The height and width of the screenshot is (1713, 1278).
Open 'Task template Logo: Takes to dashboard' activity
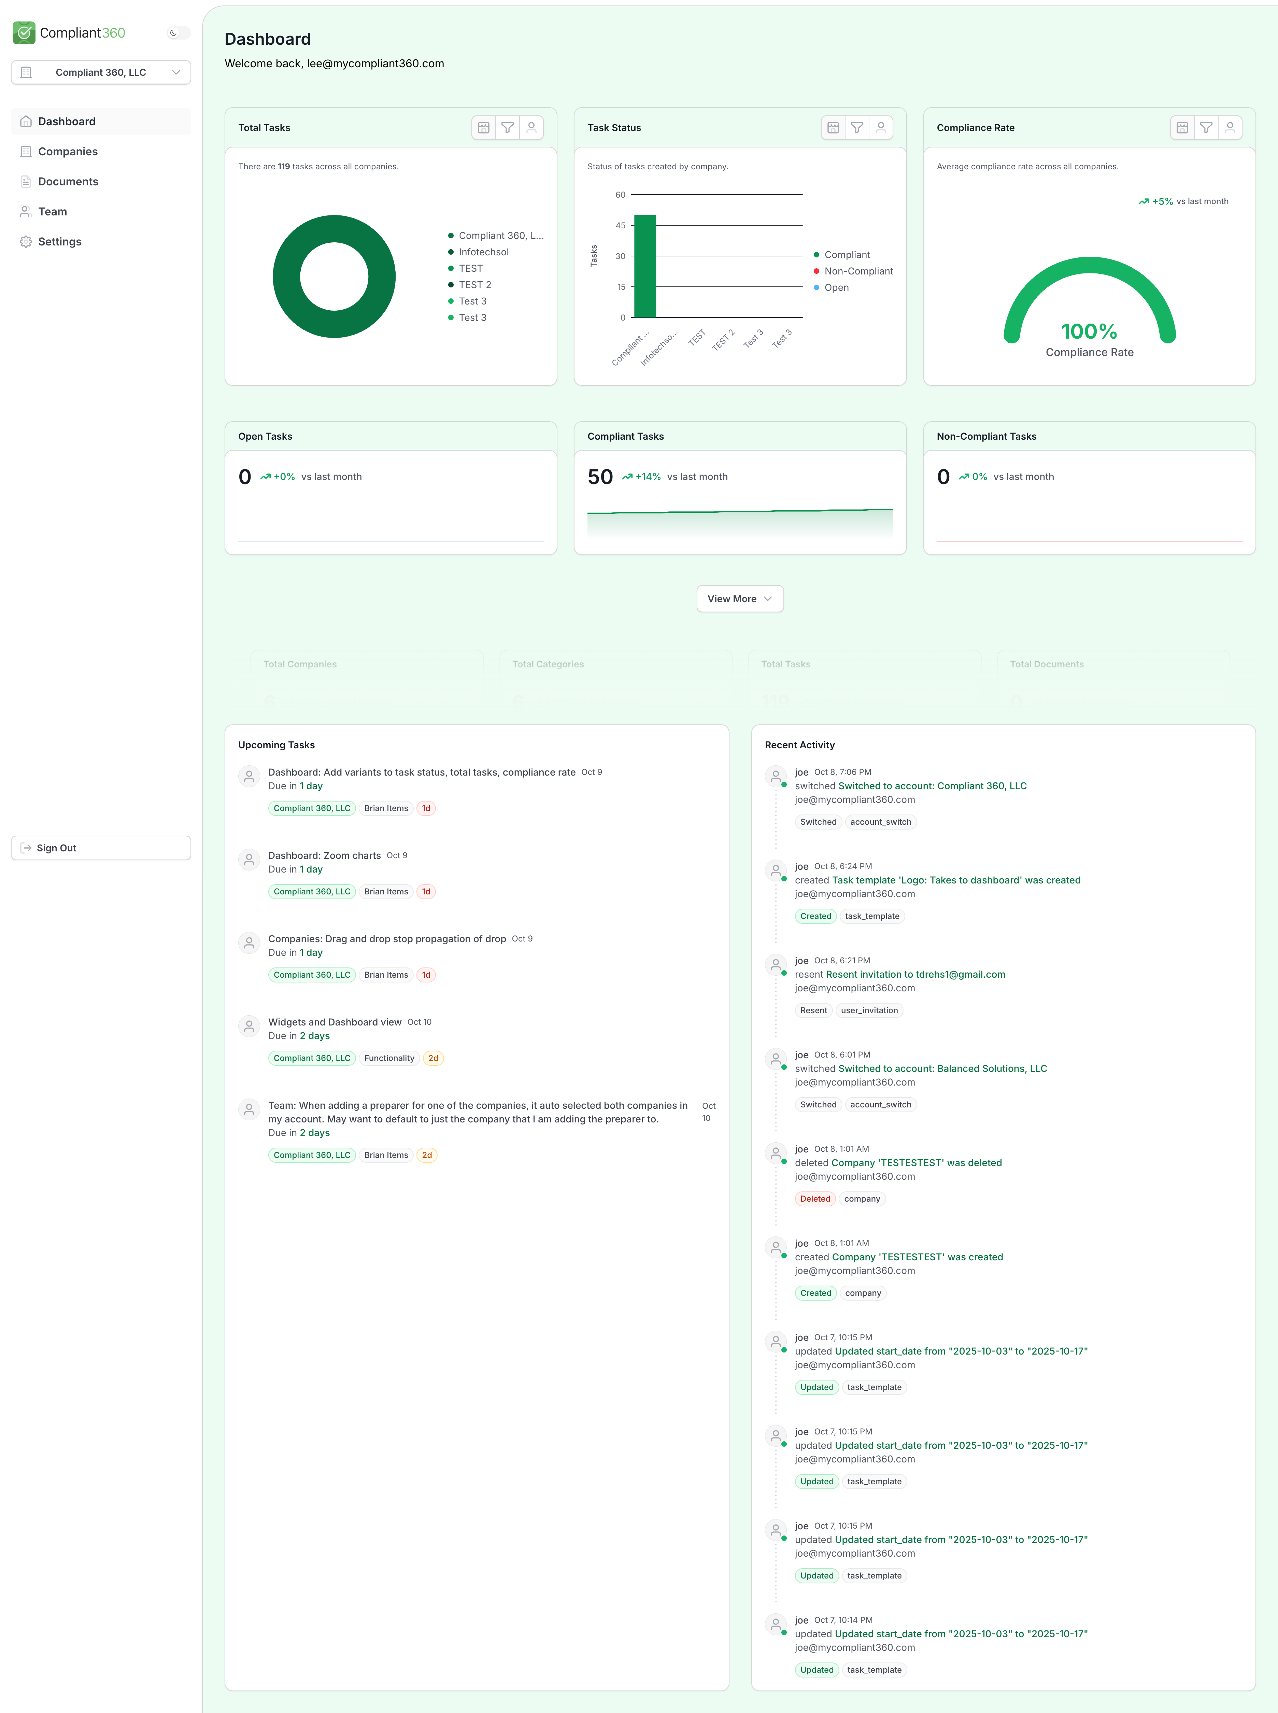(956, 880)
